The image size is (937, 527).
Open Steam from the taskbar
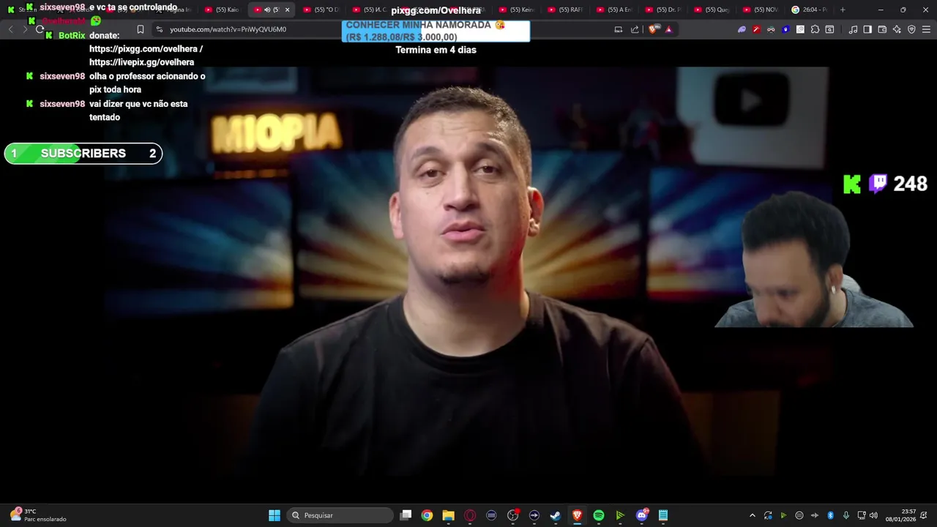coord(556,515)
